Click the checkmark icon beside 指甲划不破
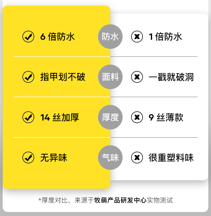The image size is (211, 216). coord(28,77)
